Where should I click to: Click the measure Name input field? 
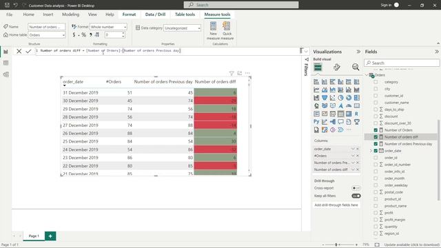(47, 27)
